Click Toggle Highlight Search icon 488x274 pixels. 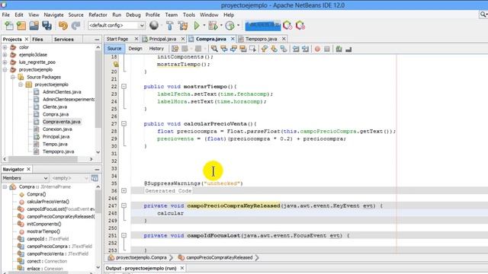[243, 49]
